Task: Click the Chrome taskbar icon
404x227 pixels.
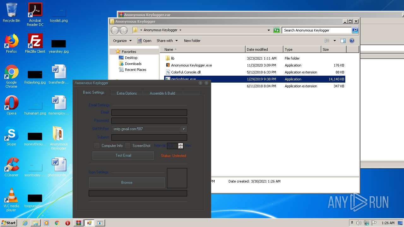Action: [x=57, y=223]
